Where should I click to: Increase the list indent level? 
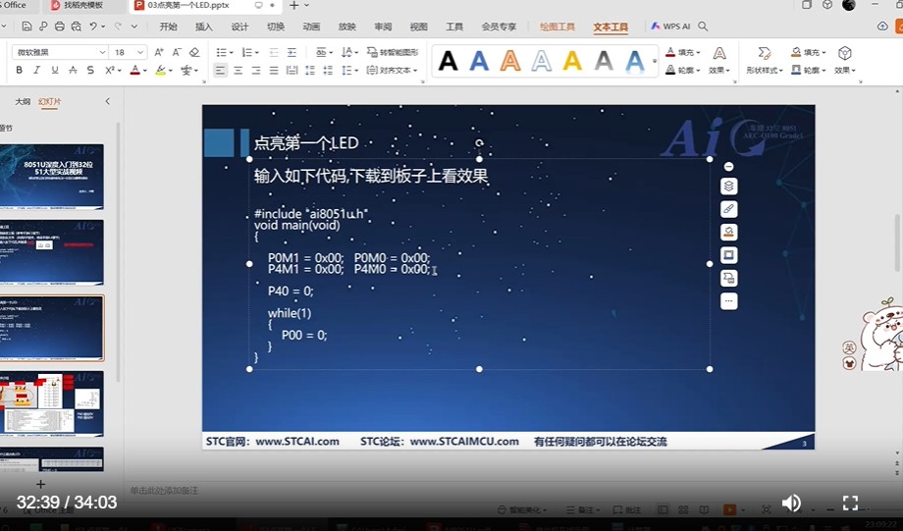point(292,52)
